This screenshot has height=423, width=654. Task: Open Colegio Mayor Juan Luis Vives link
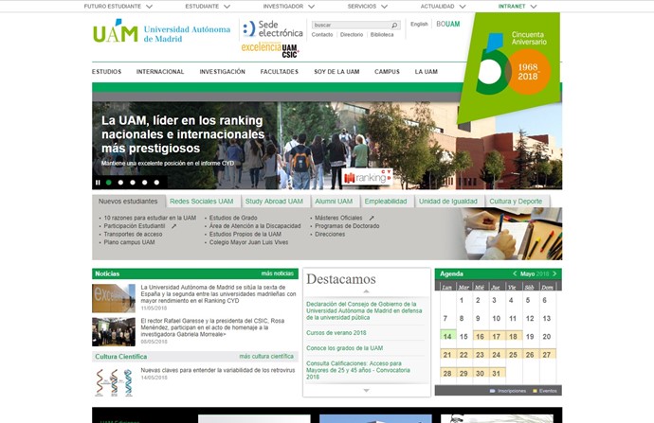pos(248,242)
